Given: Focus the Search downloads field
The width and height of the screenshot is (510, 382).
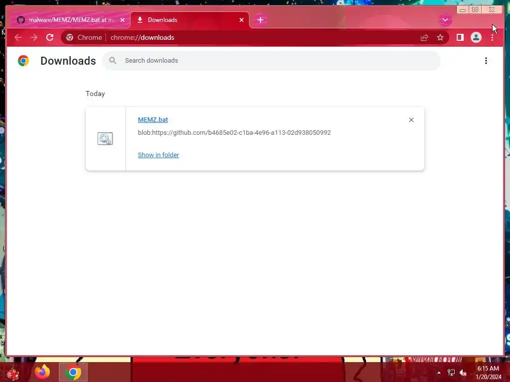Looking at the screenshot, I should point(271,60).
